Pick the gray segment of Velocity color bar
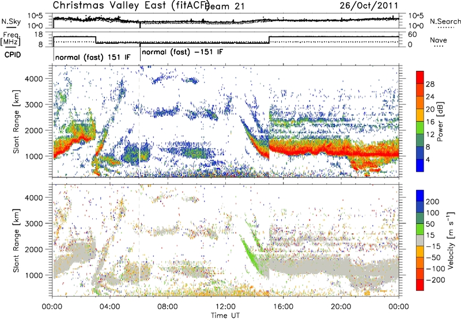 [x=420, y=241]
